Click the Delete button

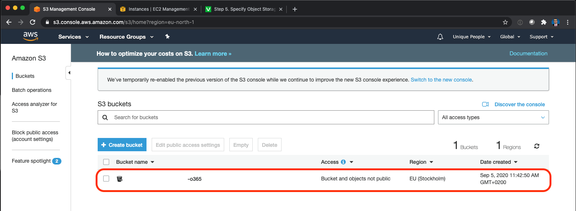pyautogui.click(x=270, y=145)
